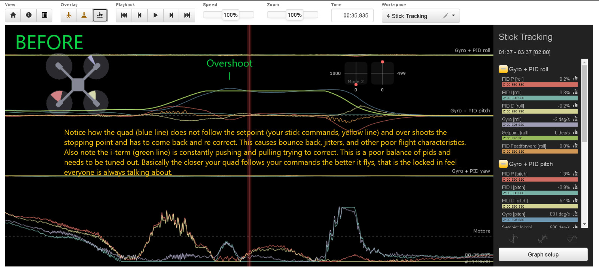
Task: Toggle the stick position overlay icon
Action: [x=84, y=15]
